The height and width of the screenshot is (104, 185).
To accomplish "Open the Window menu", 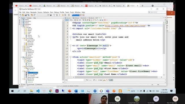I will tap(77, 12).
